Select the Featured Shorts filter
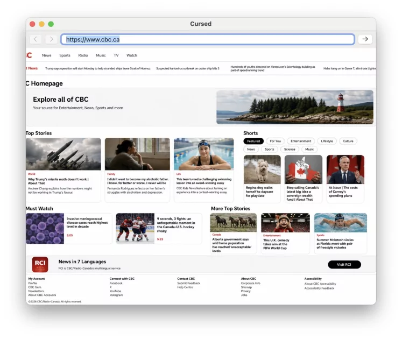This screenshot has width=402, height=339. (253, 141)
